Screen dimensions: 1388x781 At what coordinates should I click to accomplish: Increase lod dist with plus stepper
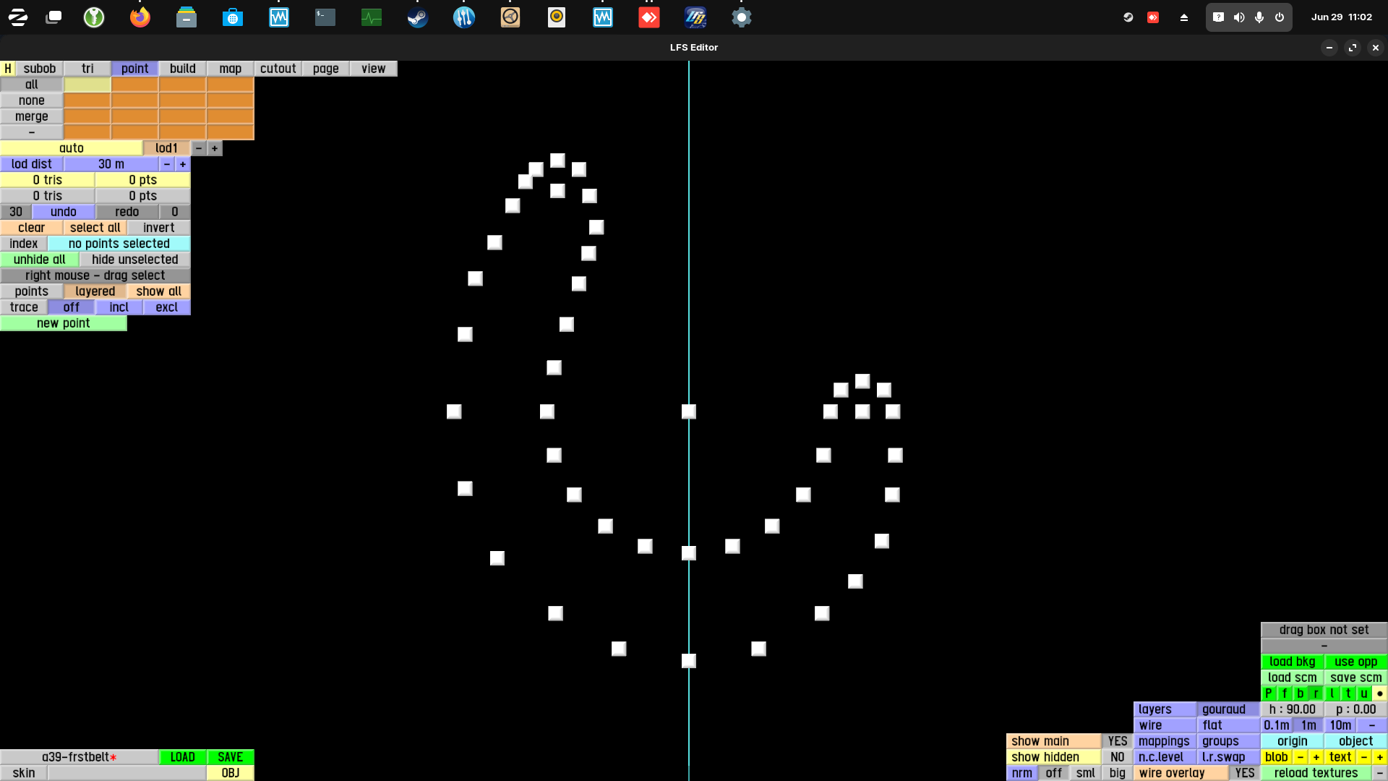tap(183, 164)
